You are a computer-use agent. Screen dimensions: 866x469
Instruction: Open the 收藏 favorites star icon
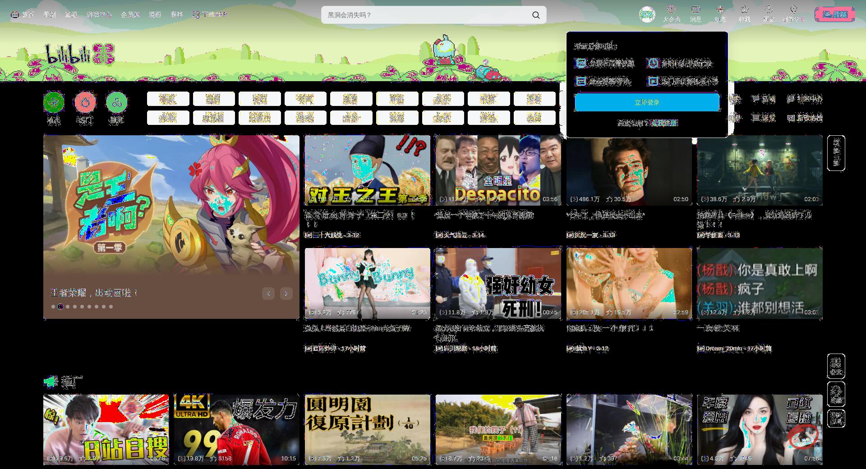pos(745,9)
